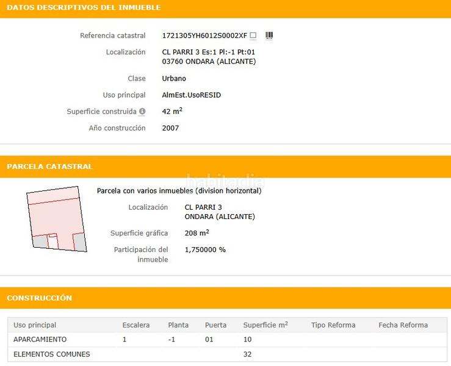451x366 pixels.
Task: Select the construction year 2007
Action: [x=170, y=128]
